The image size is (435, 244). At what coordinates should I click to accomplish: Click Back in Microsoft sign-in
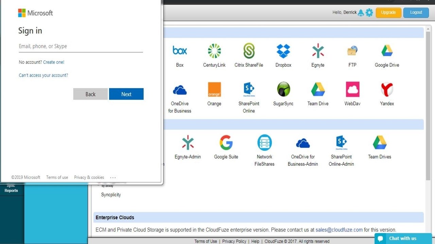tap(90, 94)
